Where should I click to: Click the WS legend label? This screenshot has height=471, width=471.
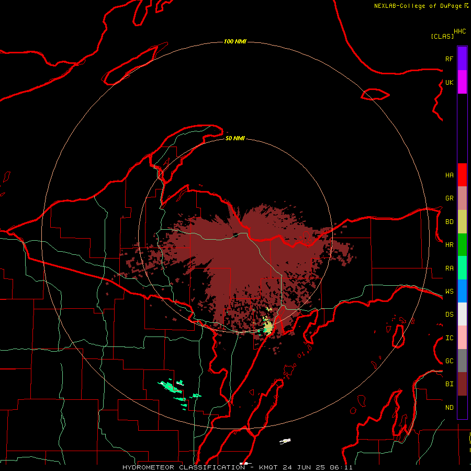pyautogui.click(x=449, y=291)
